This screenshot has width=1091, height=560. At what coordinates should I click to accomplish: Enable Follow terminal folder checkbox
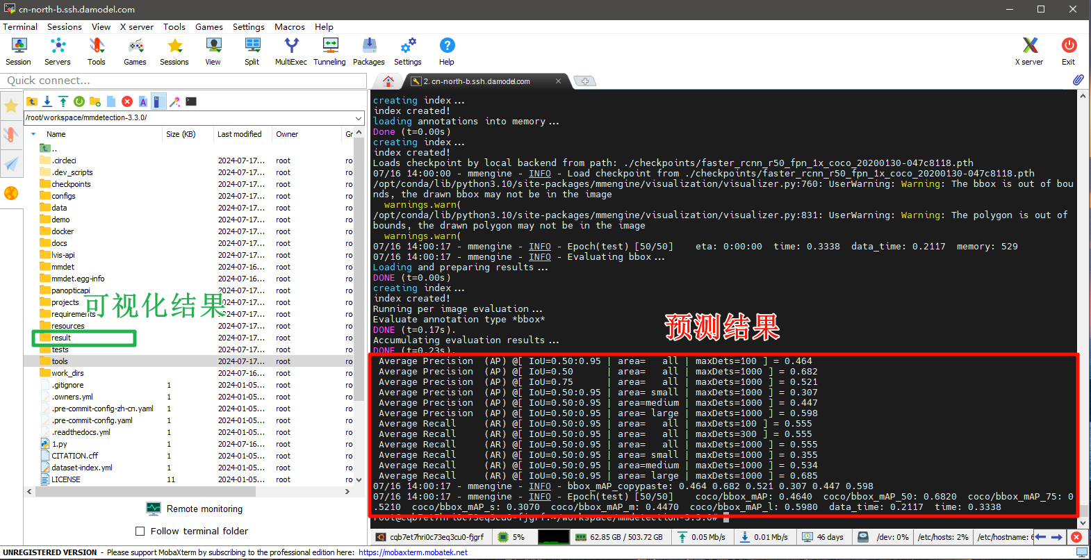(x=140, y=531)
